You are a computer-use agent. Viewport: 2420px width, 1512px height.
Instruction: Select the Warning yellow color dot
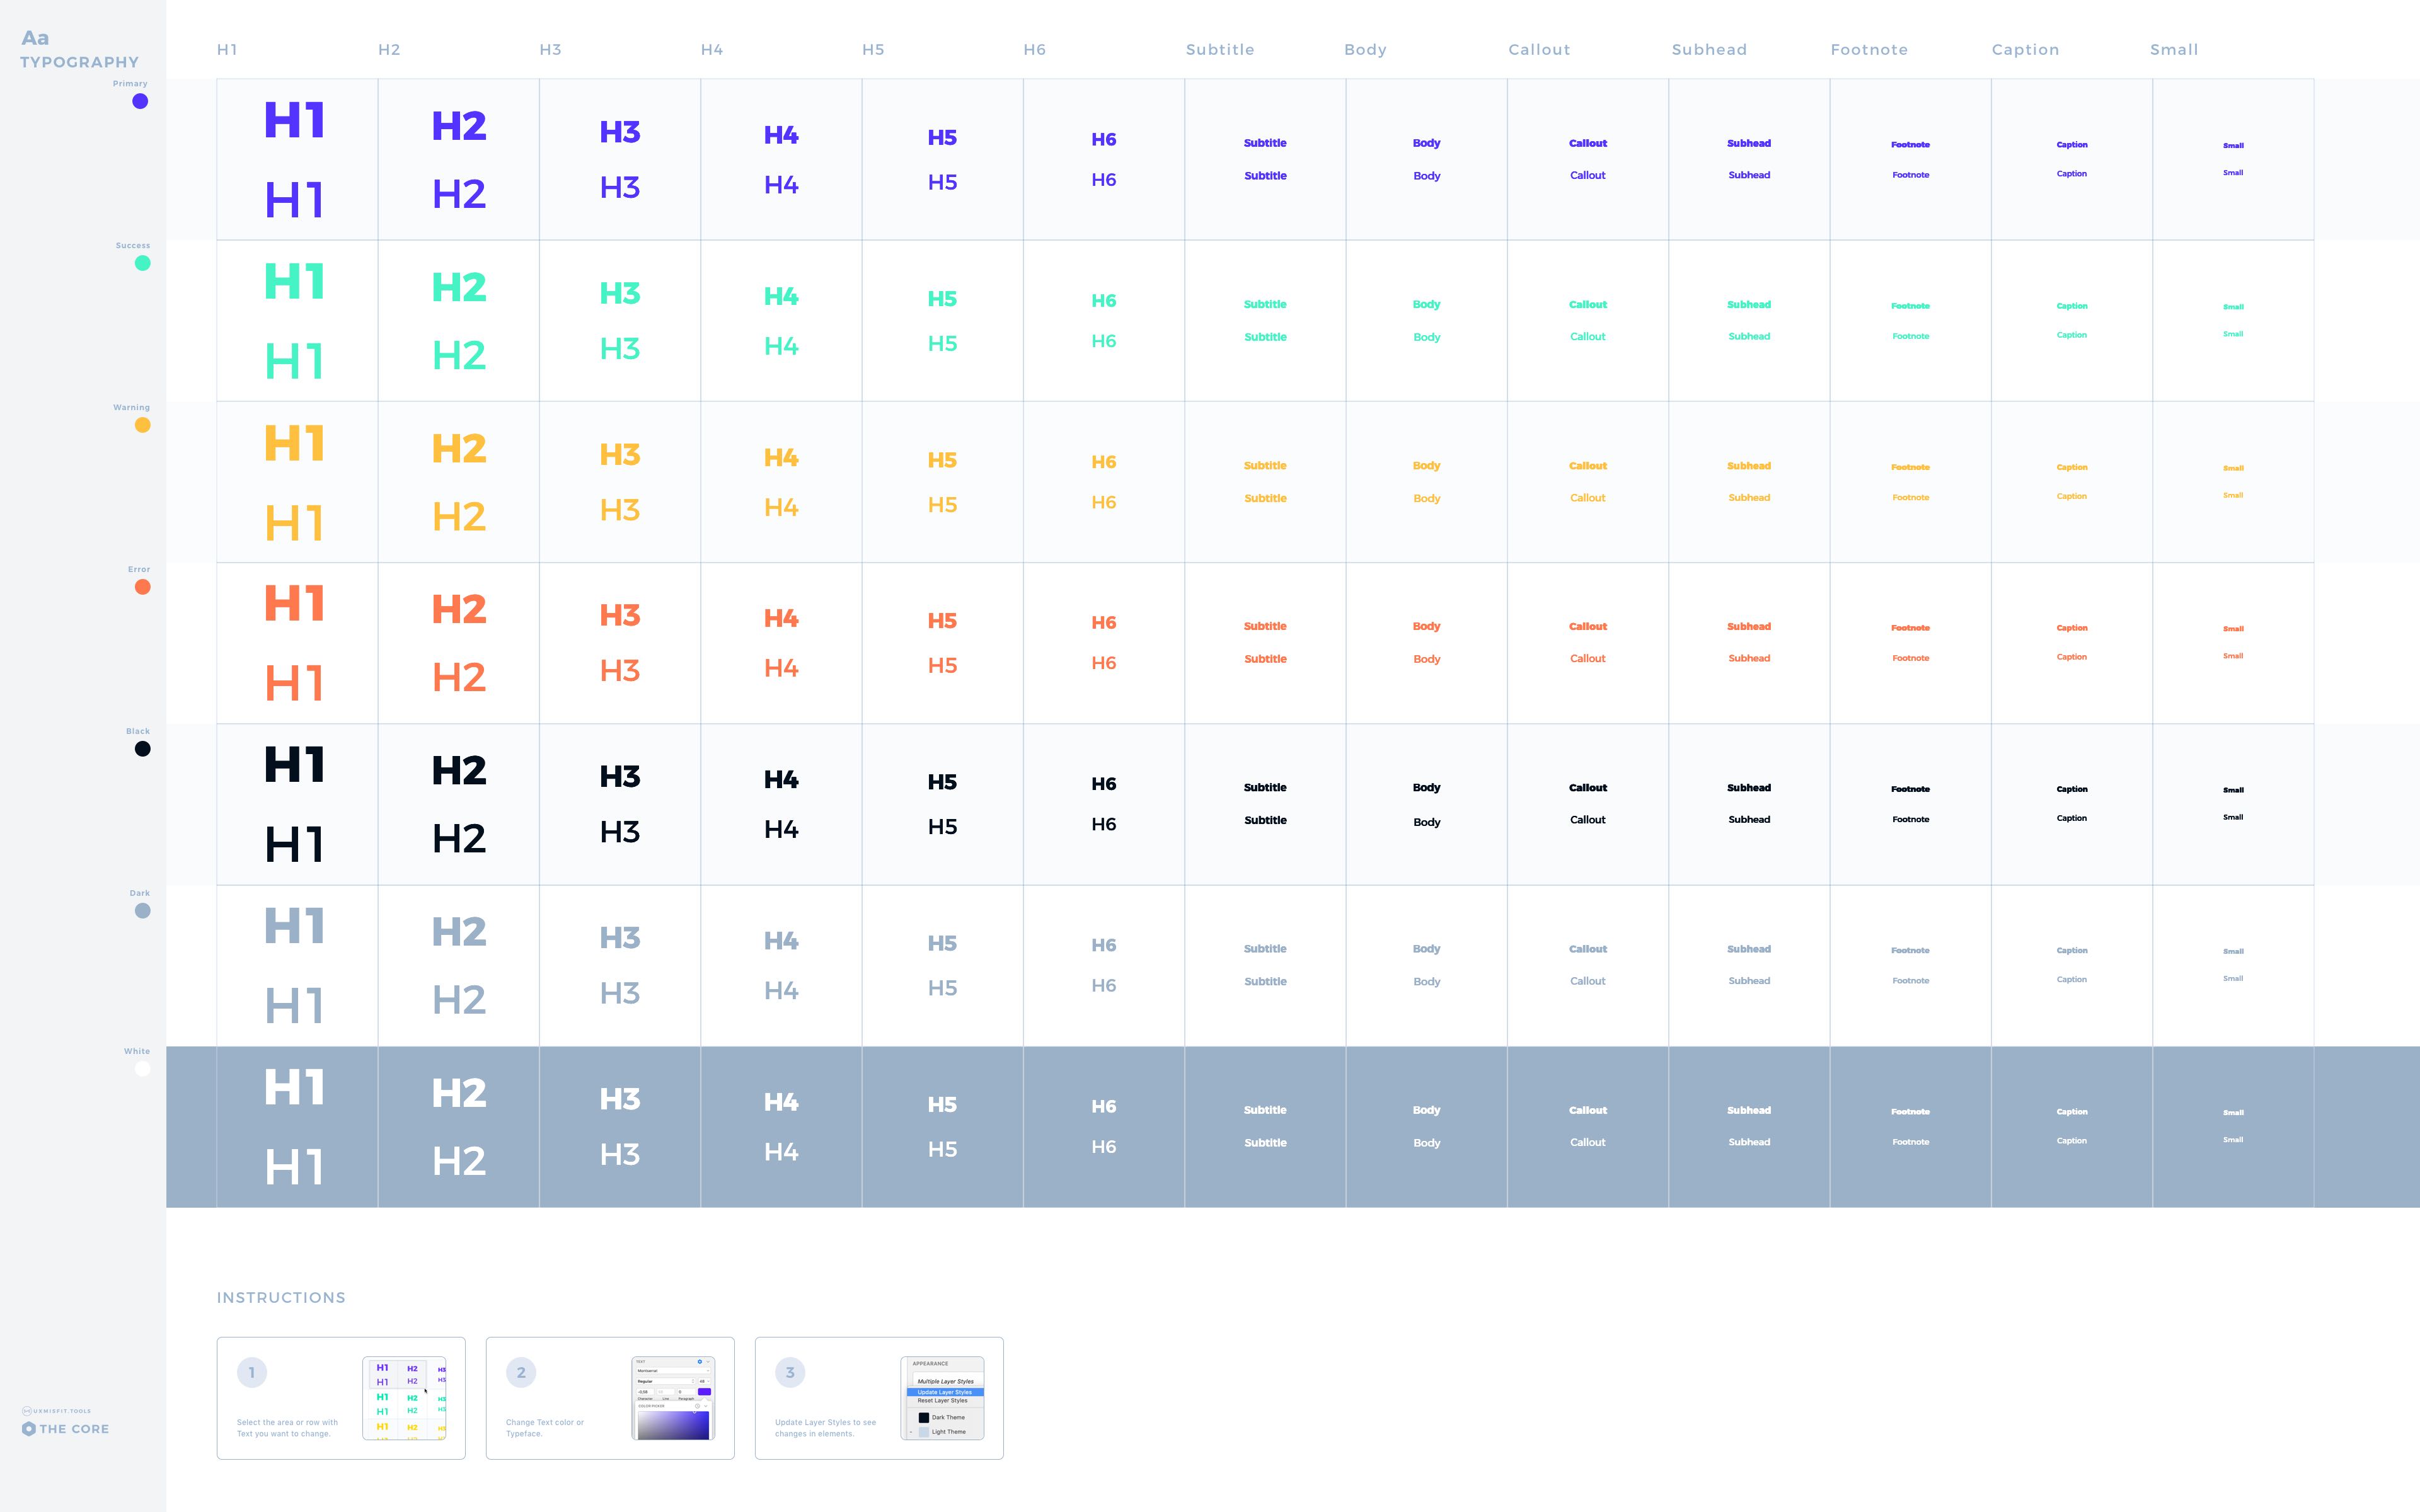pyautogui.click(x=143, y=425)
